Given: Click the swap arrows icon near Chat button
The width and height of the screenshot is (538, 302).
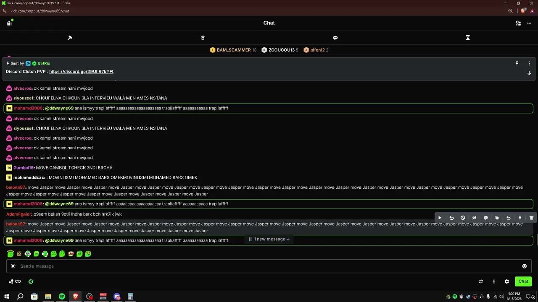Looking at the screenshot, I should 481,281.
